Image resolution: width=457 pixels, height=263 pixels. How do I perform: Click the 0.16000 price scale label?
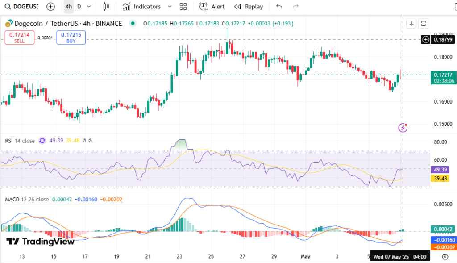tap(443, 102)
